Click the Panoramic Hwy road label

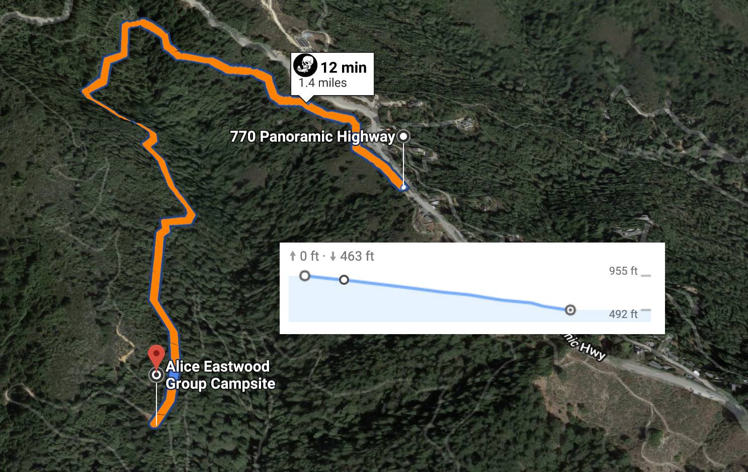click(x=585, y=347)
